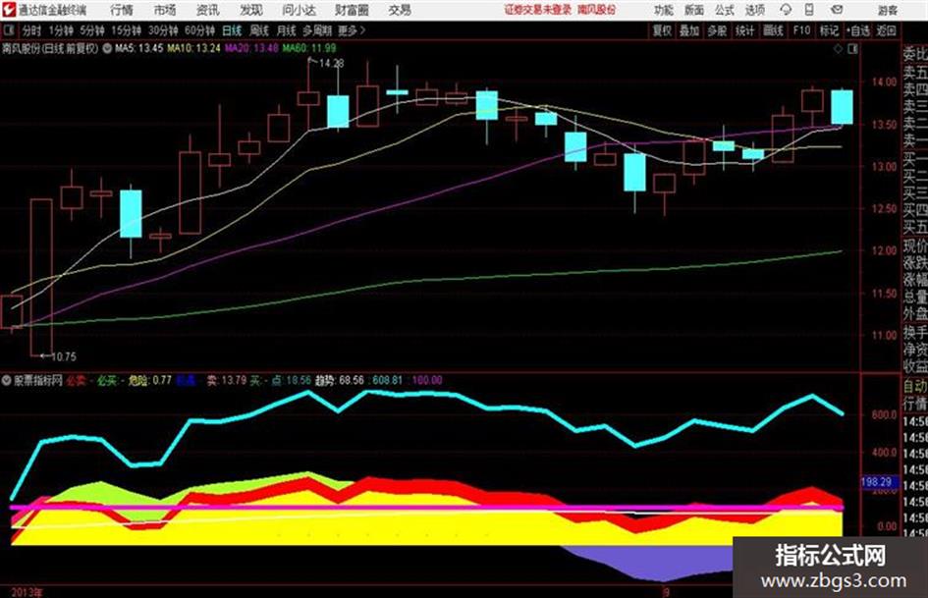Open the 财富圈 menu
This screenshot has width=928, height=598.
pos(352,10)
